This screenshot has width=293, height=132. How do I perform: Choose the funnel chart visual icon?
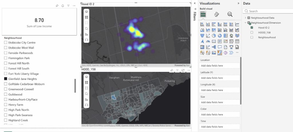click(x=202, y=36)
